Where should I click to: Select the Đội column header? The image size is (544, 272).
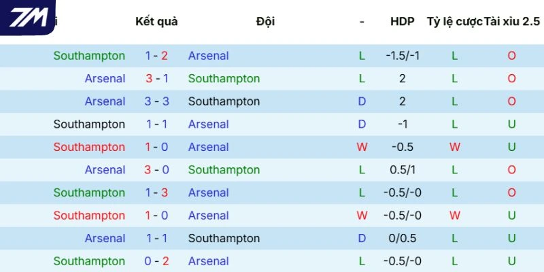tap(265, 21)
